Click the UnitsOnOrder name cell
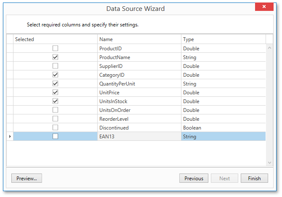This screenshot has width=282, height=197. pyautogui.click(x=139, y=110)
